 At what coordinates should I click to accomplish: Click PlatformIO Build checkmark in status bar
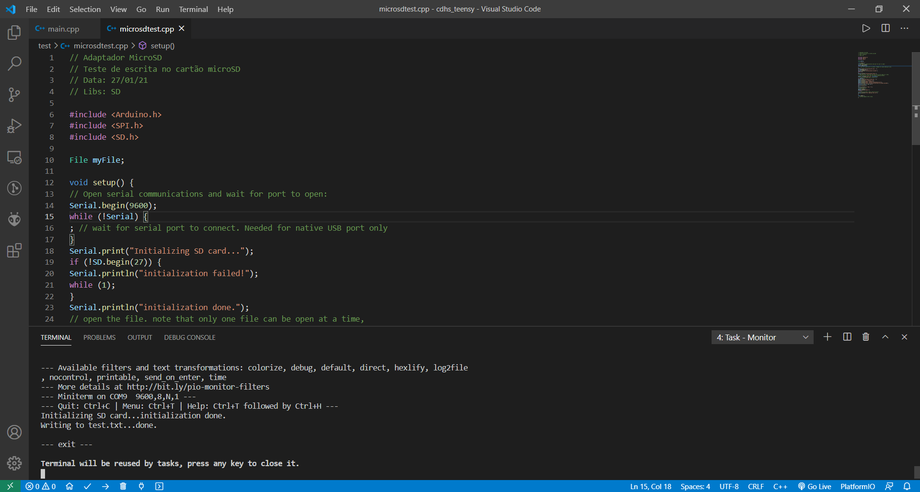click(x=87, y=486)
